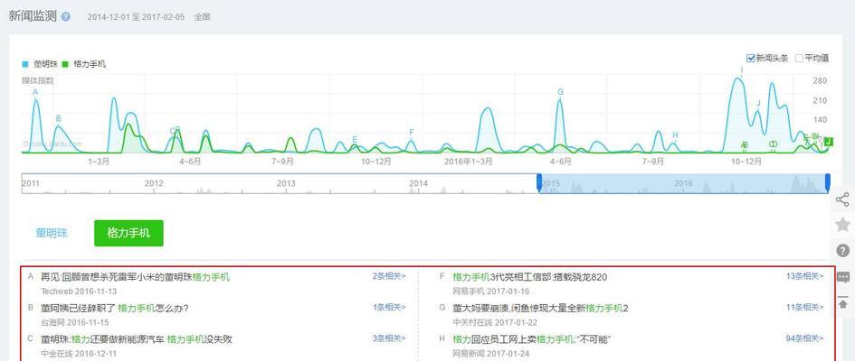Click green-boxed J marker at chart end
This screenshot has width=855, height=361.
[828, 142]
